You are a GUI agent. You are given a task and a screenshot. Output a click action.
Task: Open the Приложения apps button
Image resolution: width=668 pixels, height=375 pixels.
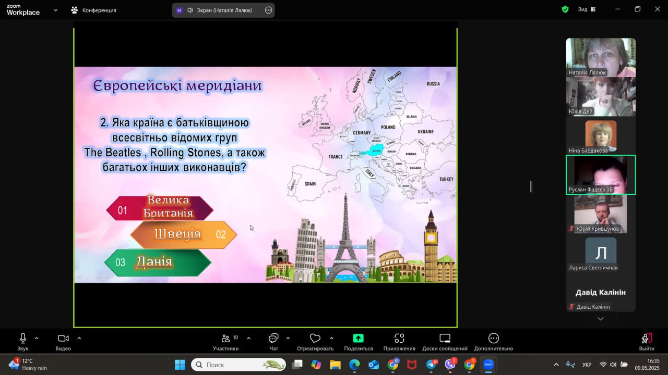point(399,342)
